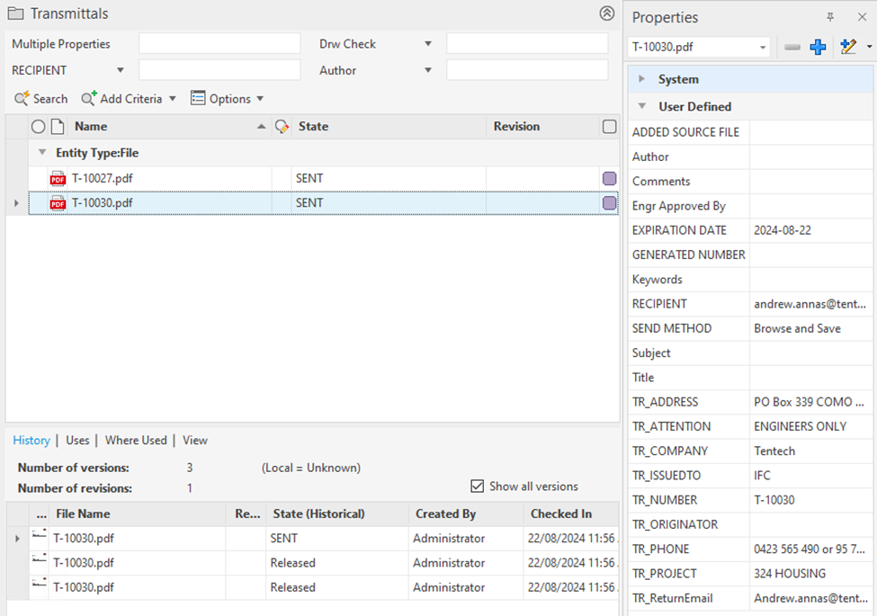Click the select-all circle in Name header
This screenshot has width=877, height=616.
(x=38, y=127)
